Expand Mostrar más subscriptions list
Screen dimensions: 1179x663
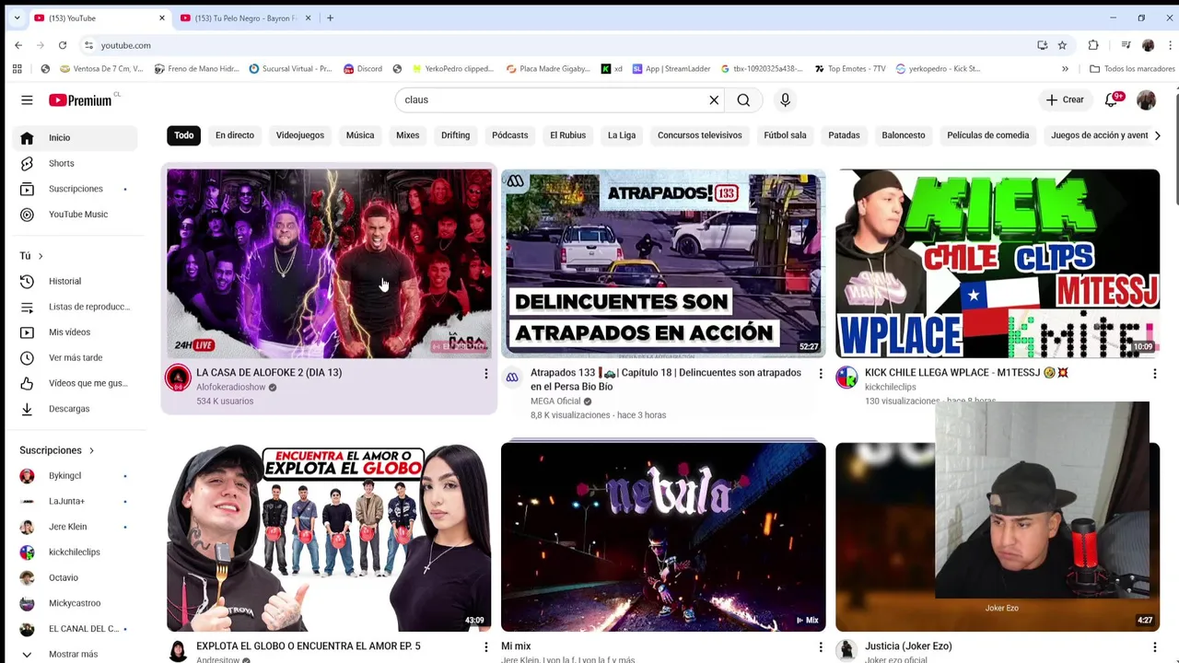[76, 654]
